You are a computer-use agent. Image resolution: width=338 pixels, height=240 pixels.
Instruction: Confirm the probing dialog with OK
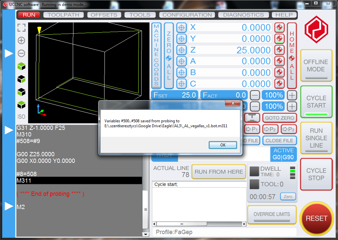click(223, 145)
